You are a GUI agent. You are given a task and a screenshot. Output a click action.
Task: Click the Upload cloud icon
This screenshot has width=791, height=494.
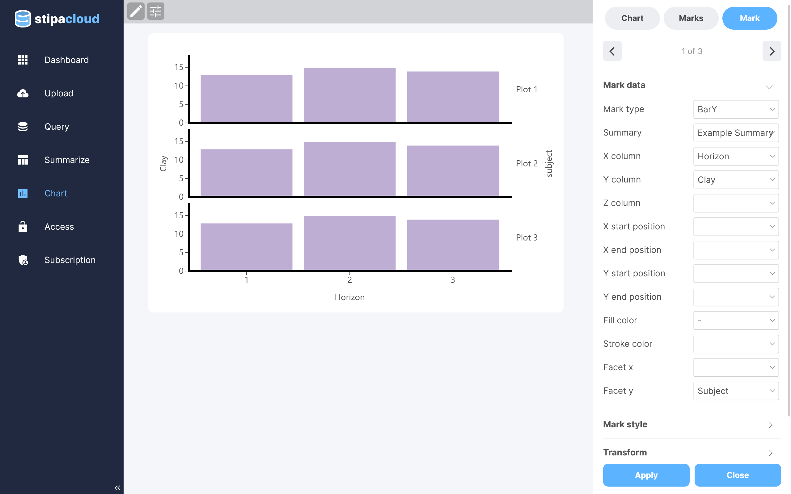click(x=23, y=94)
